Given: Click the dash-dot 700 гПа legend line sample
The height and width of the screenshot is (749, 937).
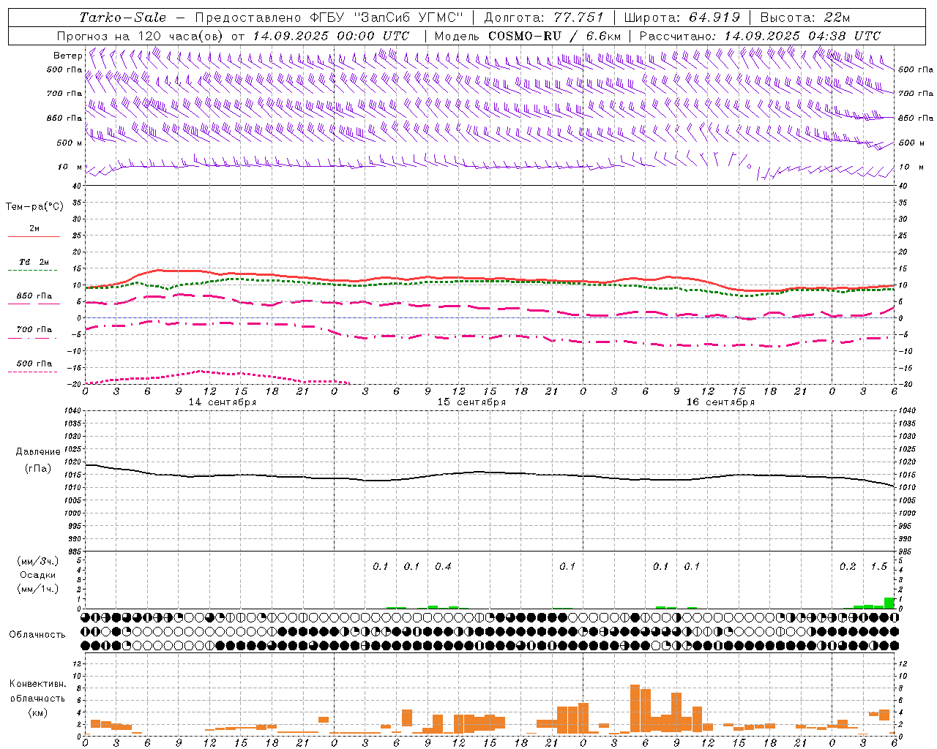Looking at the screenshot, I should coord(32,339).
